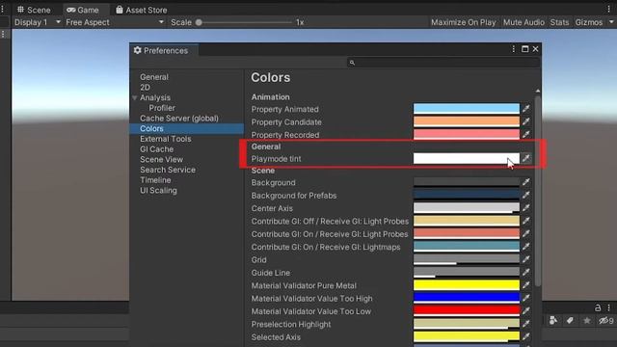Toggle hidden packages eye icon
The image size is (617, 347).
point(606,321)
